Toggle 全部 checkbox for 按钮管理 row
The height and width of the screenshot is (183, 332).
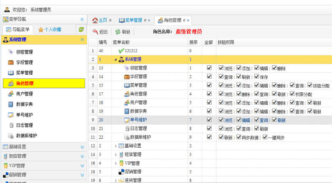(x=209, y=68)
